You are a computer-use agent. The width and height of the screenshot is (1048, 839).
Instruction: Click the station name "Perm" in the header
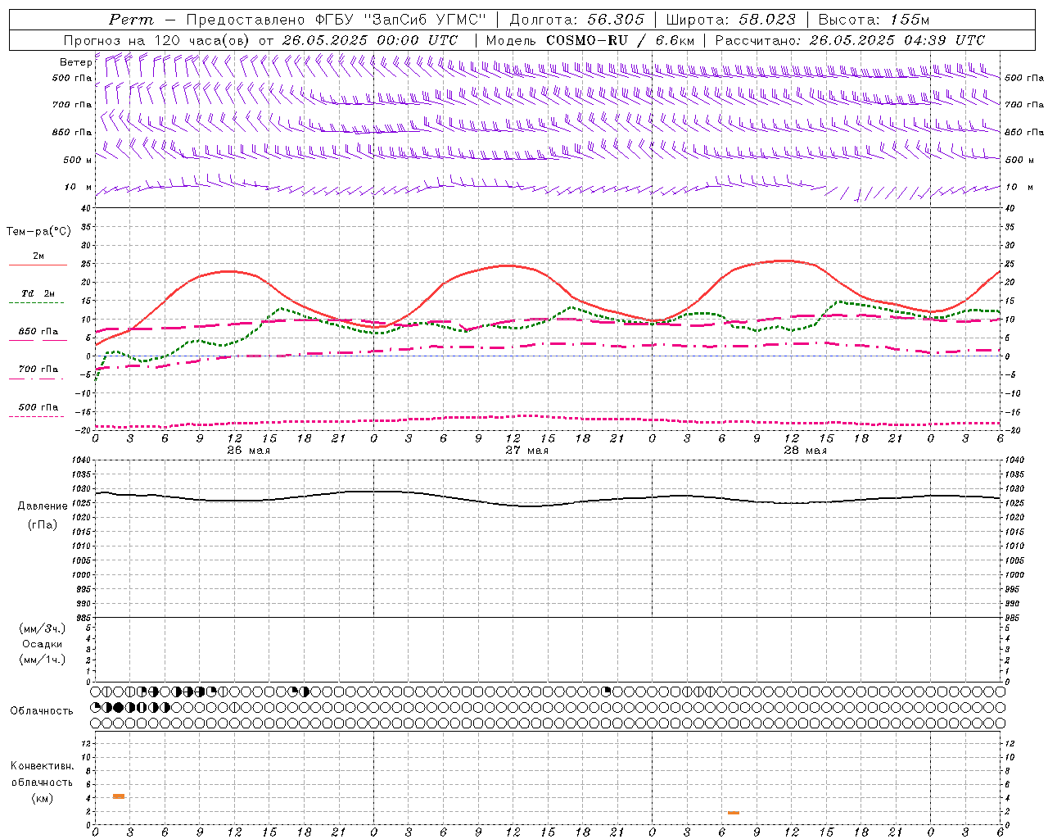tap(130, 20)
